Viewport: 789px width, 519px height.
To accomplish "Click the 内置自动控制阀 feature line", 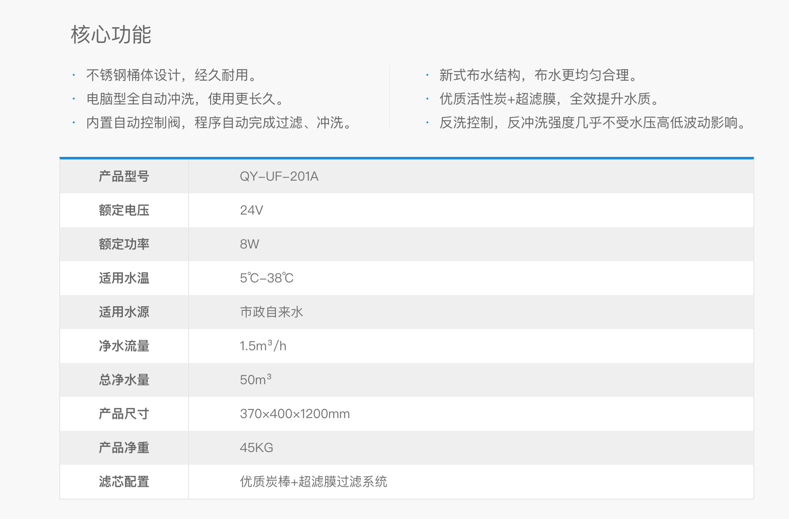I will [219, 123].
